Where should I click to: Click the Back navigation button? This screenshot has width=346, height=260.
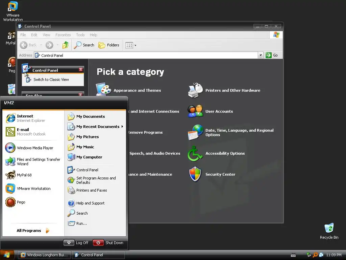28,45
